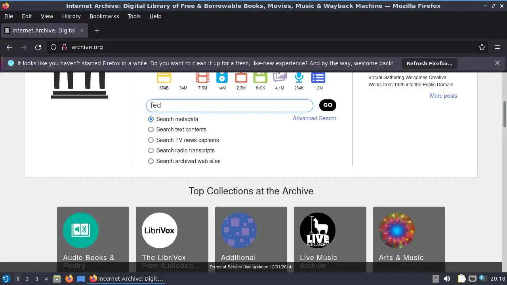Select Search text contents radio option

151,129
